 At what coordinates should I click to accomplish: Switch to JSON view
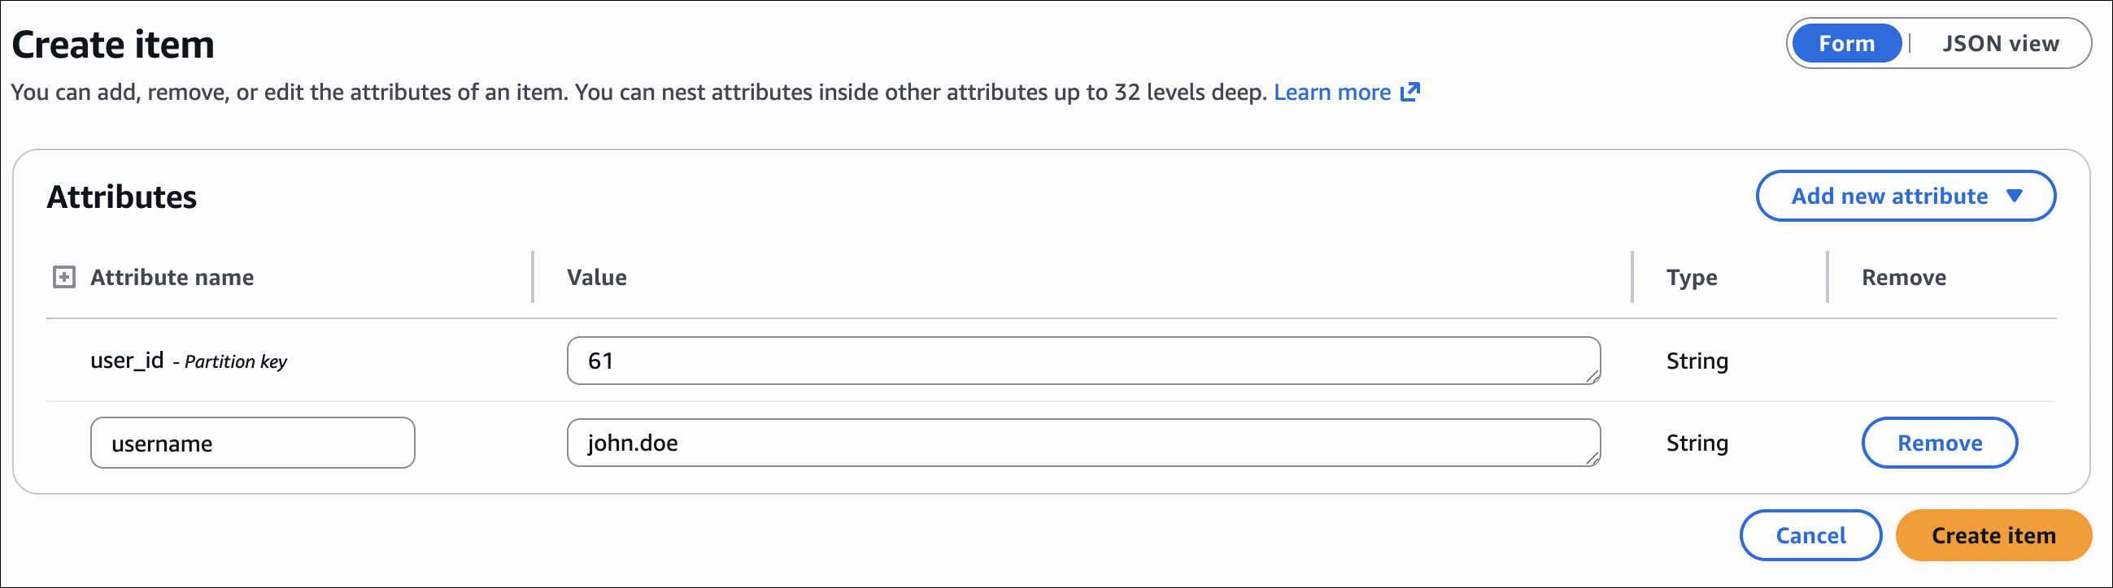click(2002, 43)
